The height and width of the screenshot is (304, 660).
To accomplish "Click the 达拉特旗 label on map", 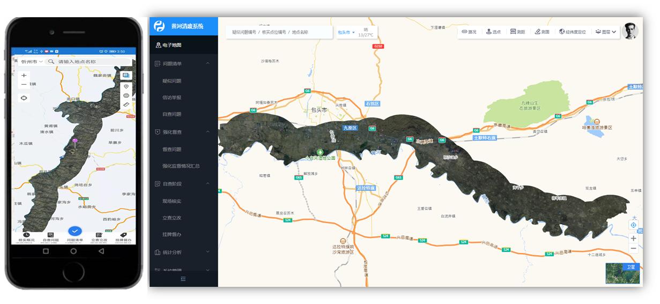I will (x=366, y=188).
